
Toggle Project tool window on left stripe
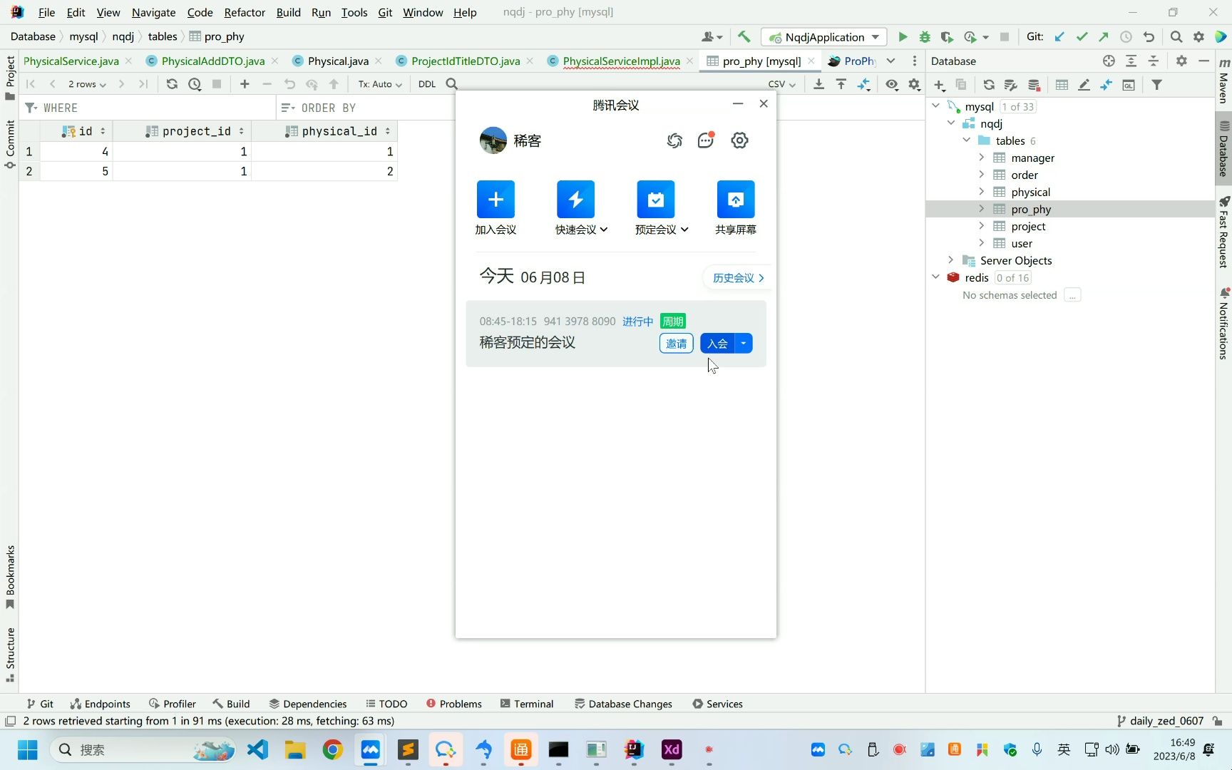pyautogui.click(x=10, y=78)
